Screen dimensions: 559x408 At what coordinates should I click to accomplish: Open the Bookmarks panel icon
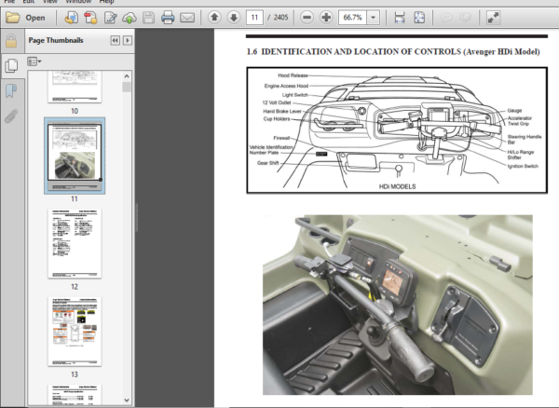point(11,91)
